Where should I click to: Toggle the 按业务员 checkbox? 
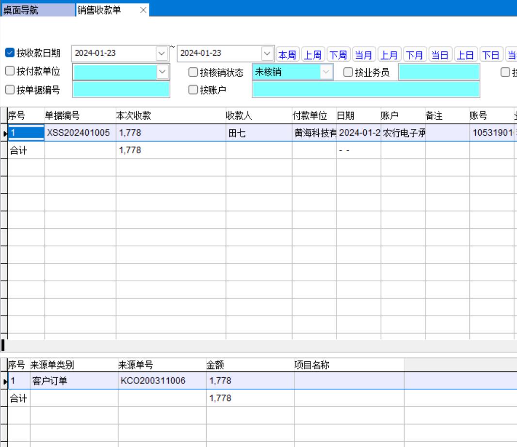348,73
